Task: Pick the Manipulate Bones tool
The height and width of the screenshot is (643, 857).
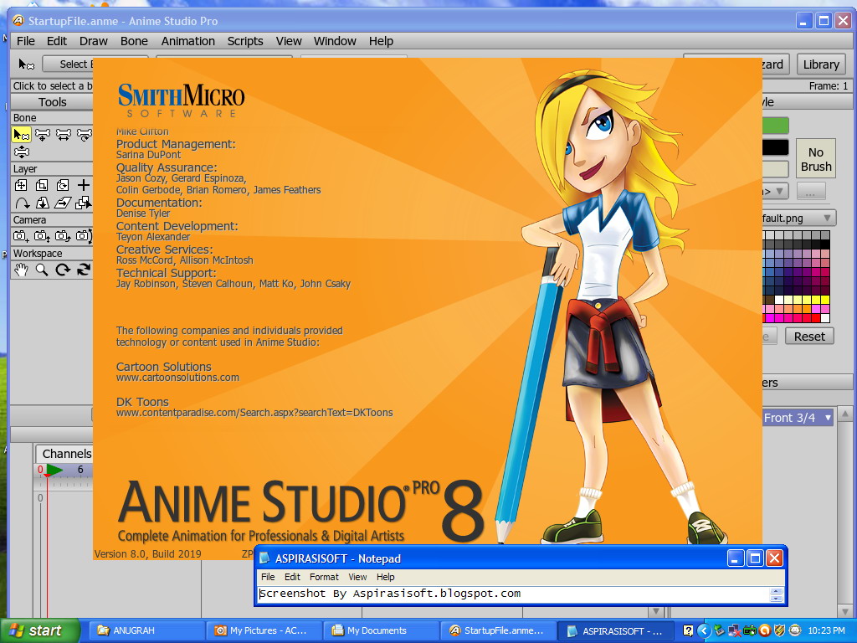Action: (22, 152)
